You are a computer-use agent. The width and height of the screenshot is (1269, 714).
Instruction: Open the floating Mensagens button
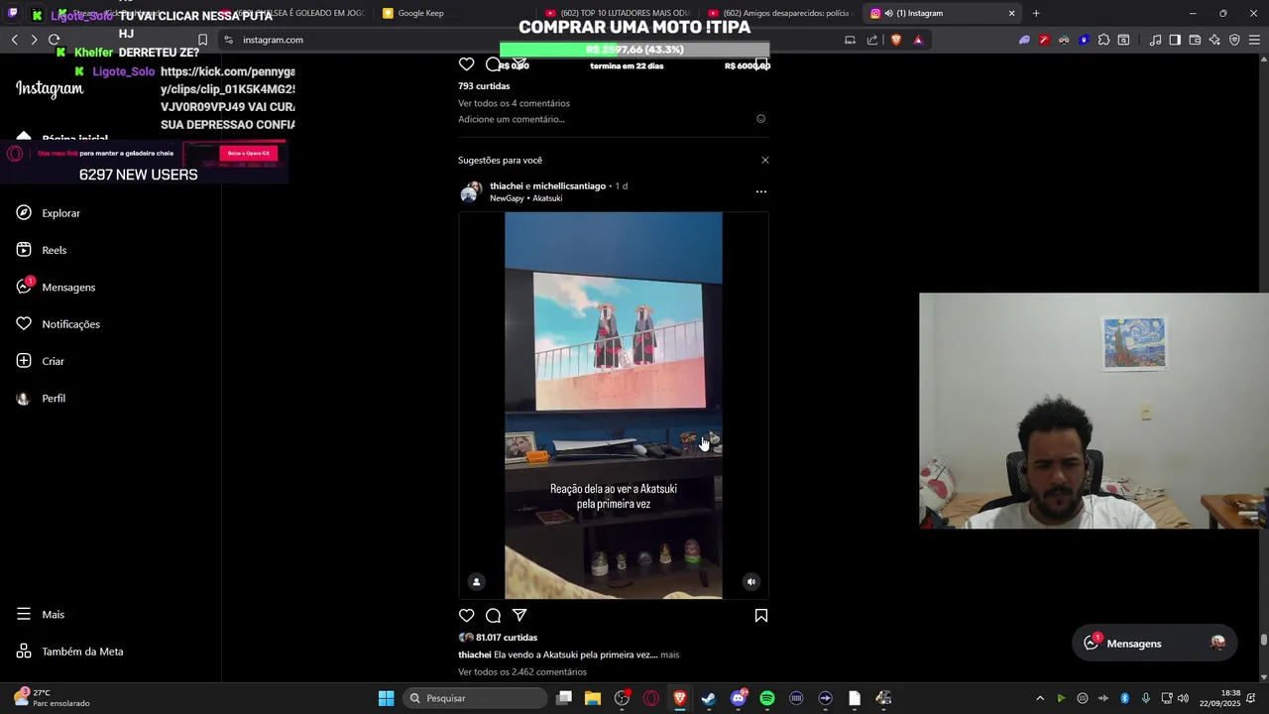pos(1155,644)
